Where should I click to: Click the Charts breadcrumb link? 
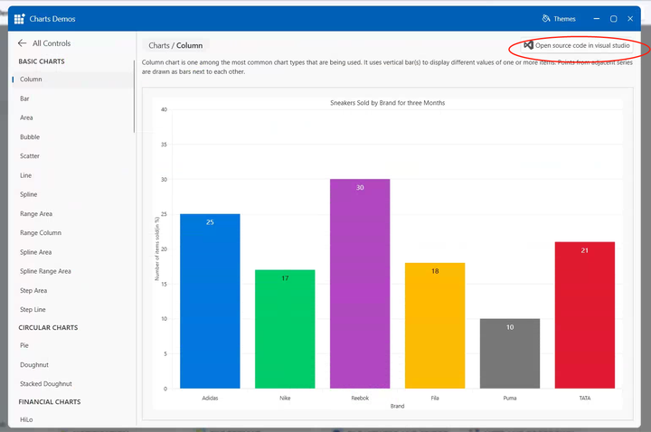[159, 45]
